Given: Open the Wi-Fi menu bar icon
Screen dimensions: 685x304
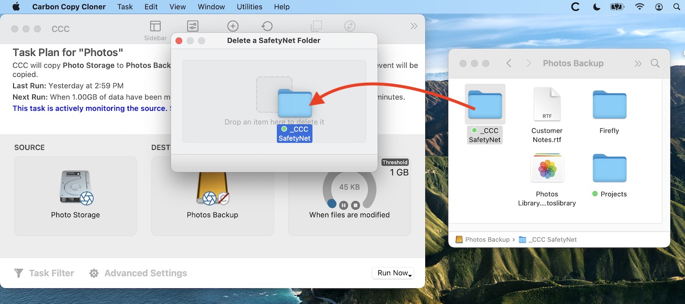Looking at the screenshot, I should (639, 7).
